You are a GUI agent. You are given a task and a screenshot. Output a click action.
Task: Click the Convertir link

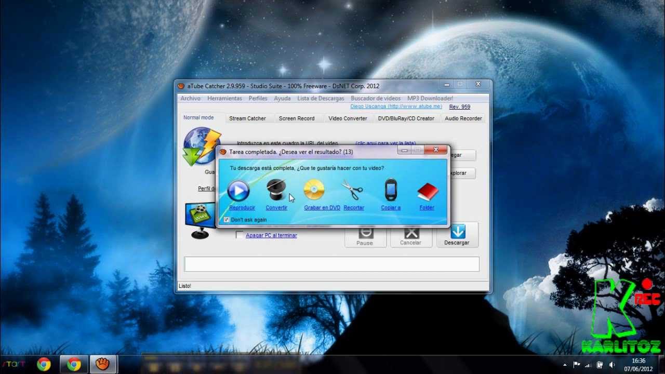[276, 208]
